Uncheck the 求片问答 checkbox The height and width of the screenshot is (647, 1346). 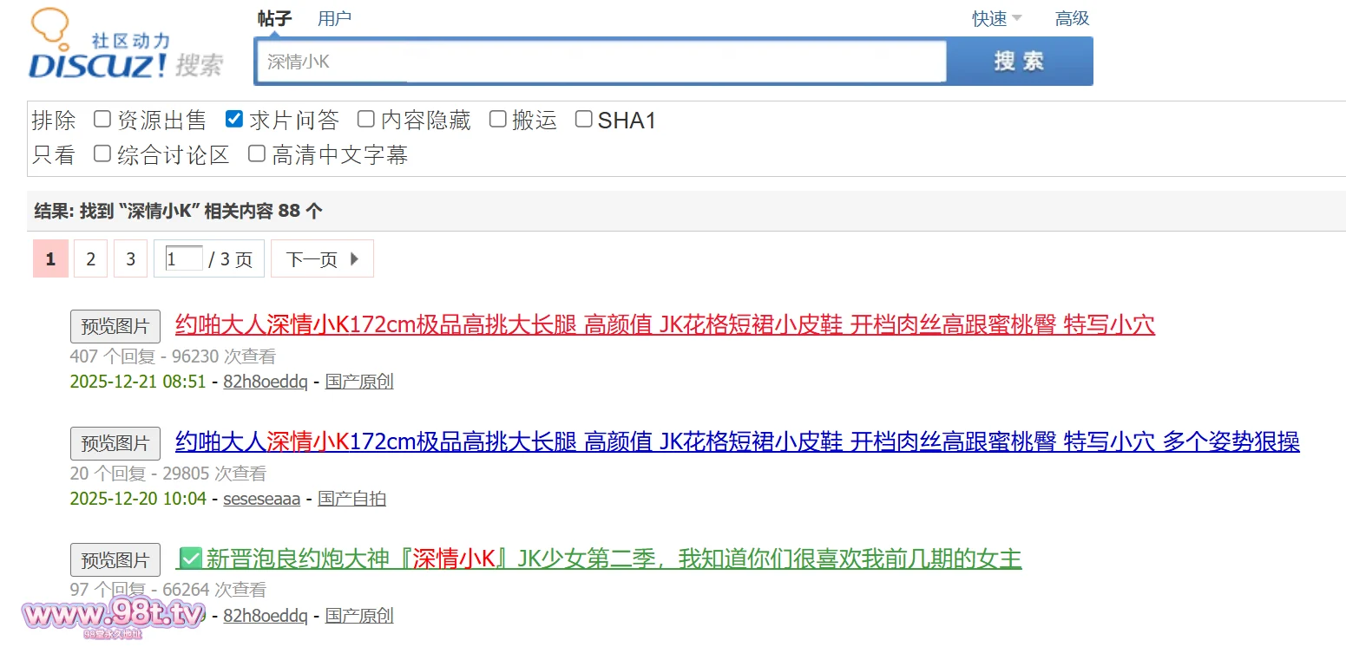pyautogui.click(x=233, y=120)
